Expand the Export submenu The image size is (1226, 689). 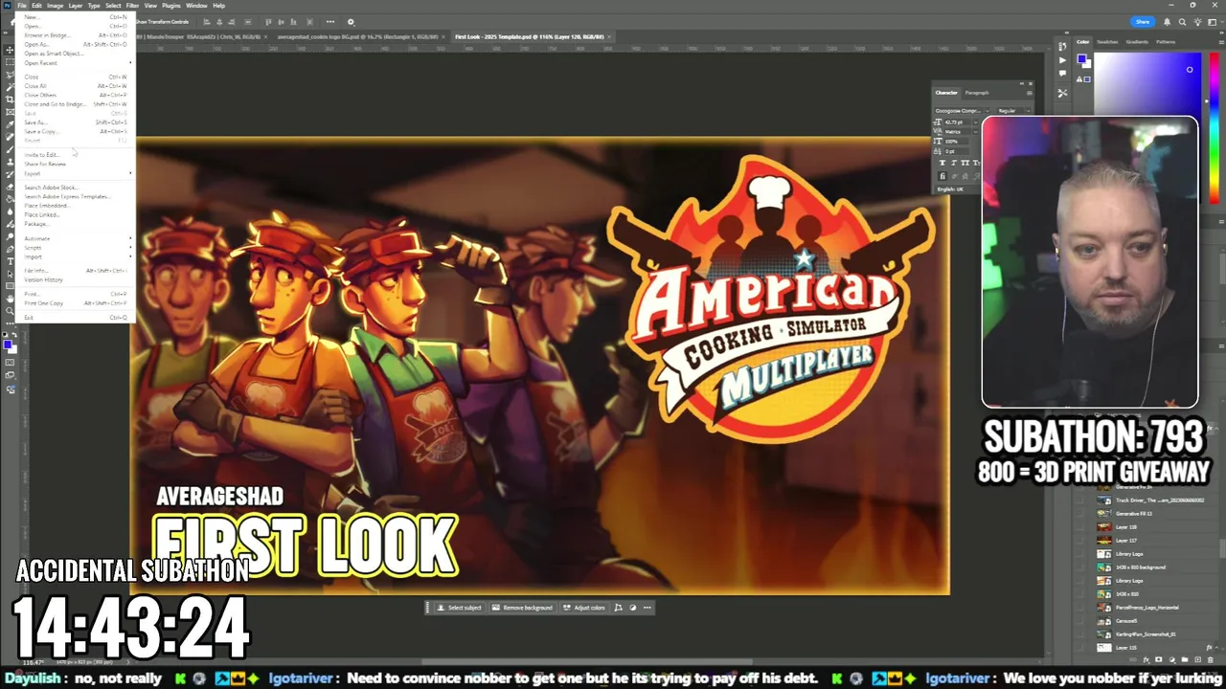tap(77, 173)
